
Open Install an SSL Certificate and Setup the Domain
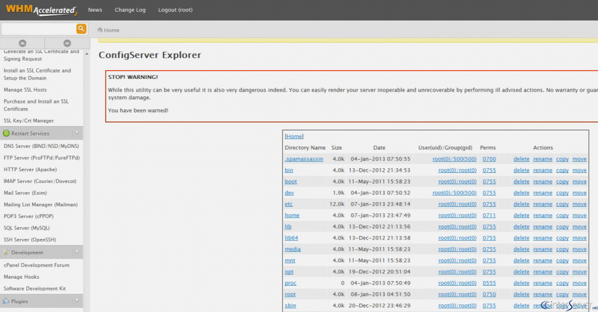coord(37,74)
